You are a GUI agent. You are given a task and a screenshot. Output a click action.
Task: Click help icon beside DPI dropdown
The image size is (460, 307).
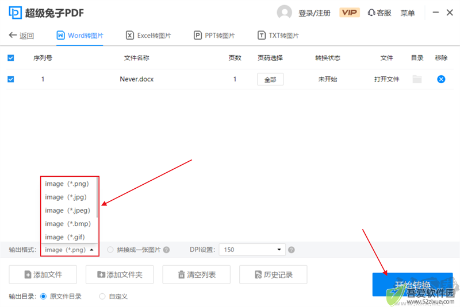point(292,250)
